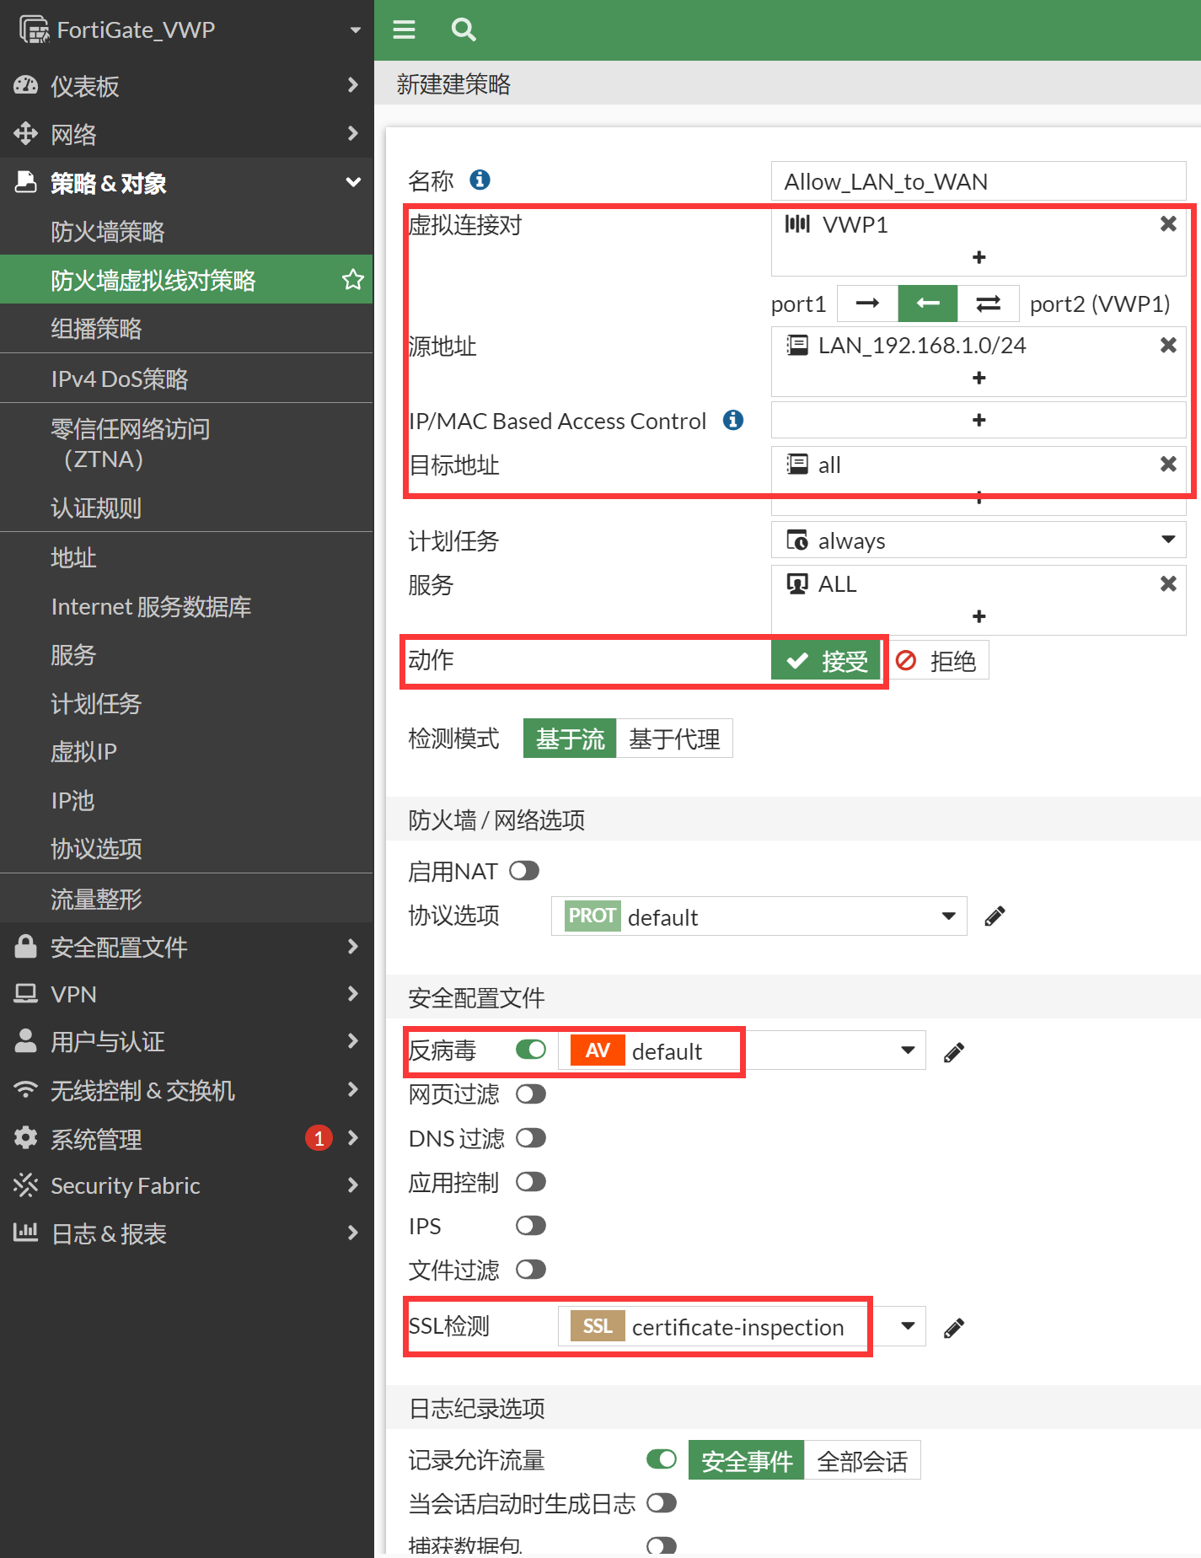
Task: Click the pencil edit icon for 反病毒
Action: (954, 1052)
